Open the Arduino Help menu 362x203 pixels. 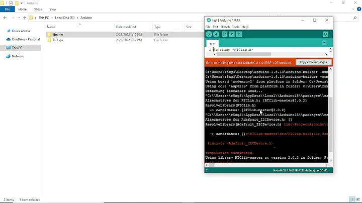coord(245,27)
